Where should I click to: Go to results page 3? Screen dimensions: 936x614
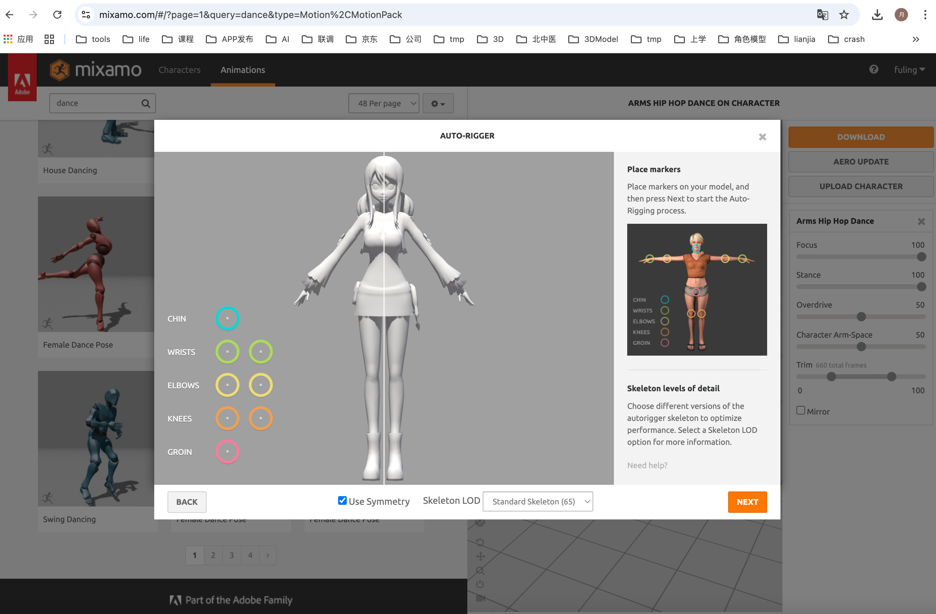232,555
